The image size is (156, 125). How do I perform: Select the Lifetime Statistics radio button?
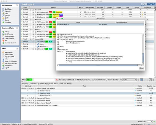pos(106,80)
